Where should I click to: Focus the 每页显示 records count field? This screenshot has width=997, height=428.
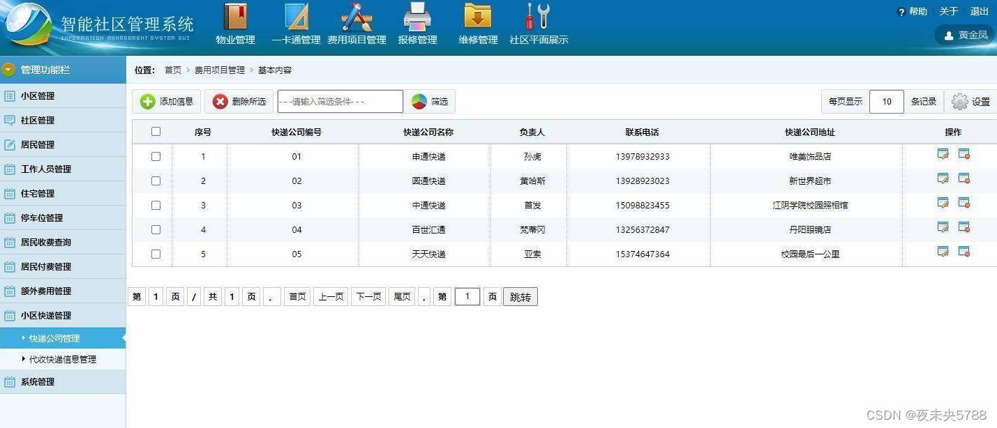[x=887, y=102]
